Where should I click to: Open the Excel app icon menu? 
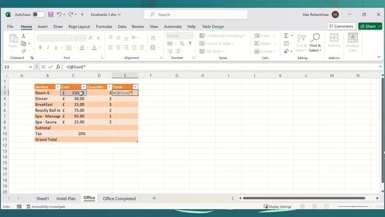coord(8,14)
